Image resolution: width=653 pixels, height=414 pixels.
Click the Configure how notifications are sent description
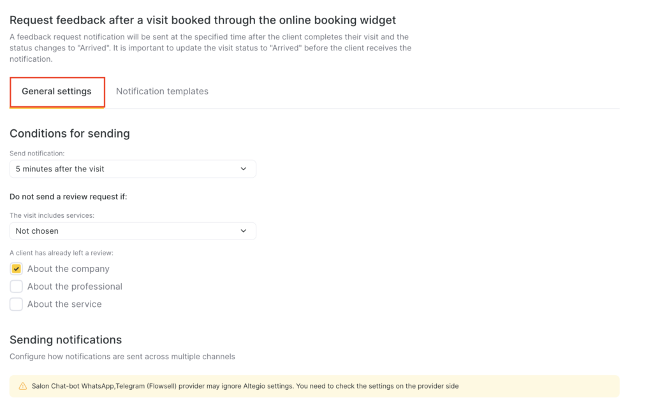point(122,357)
